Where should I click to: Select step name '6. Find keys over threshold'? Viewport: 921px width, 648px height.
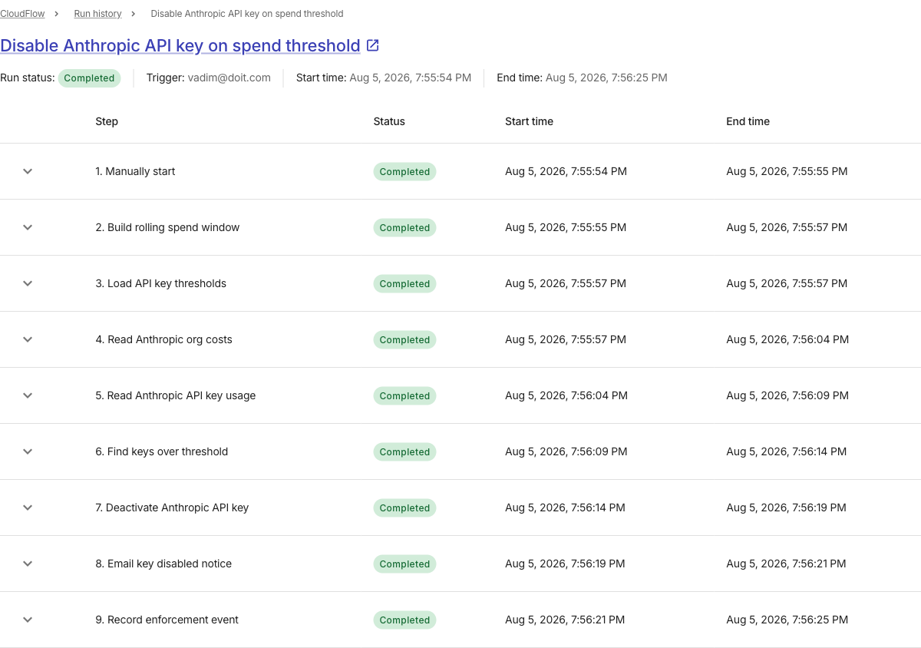coord(161,451)
